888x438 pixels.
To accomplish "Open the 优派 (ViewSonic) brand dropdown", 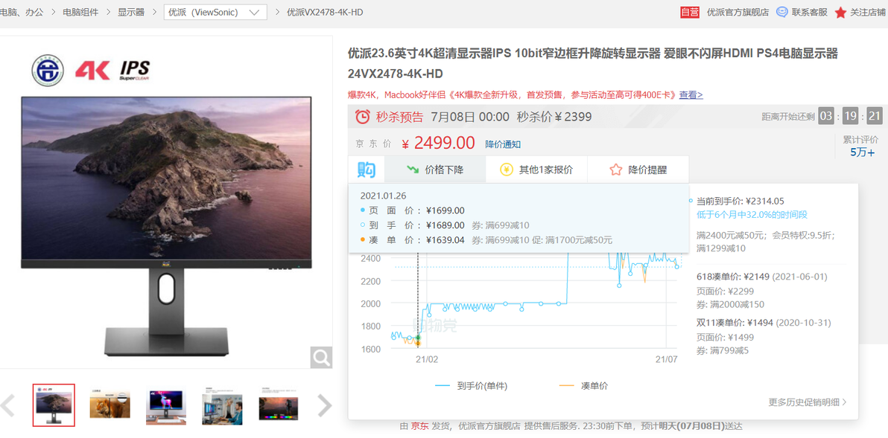I will tap(215, 12).
